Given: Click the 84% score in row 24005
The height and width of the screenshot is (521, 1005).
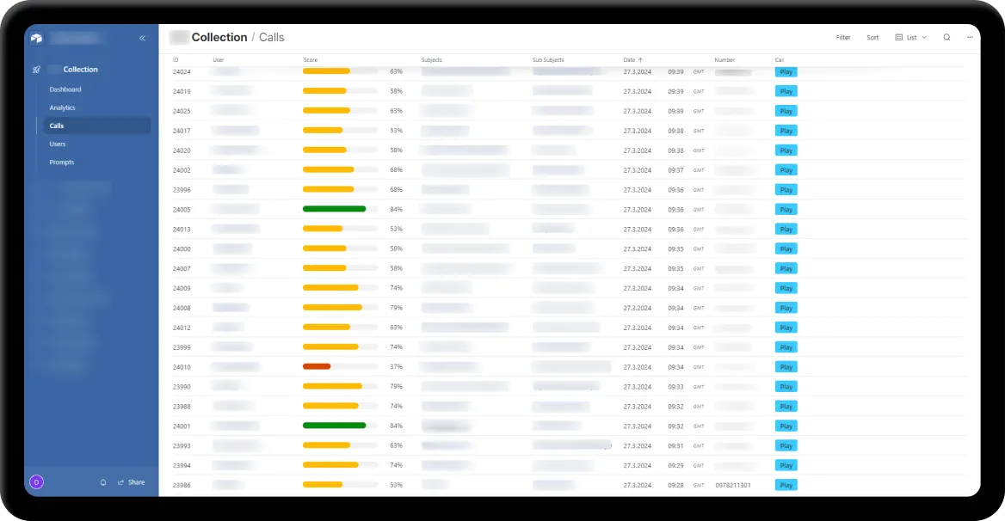Looking at the screenshot, I should click(x=396, y=209).
